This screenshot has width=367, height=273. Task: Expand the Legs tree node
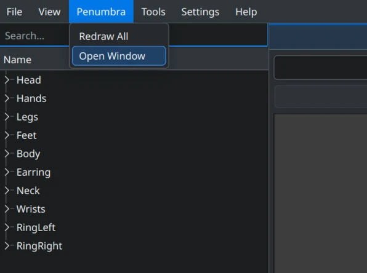pyautogui.click(x=7, y=117)
